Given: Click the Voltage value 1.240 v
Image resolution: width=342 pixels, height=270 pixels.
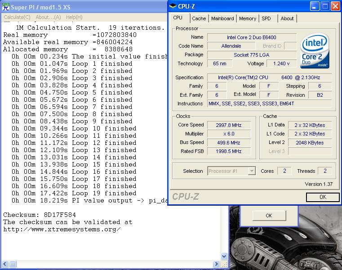Looking at the screenshot, I should (x=281, y=63).
